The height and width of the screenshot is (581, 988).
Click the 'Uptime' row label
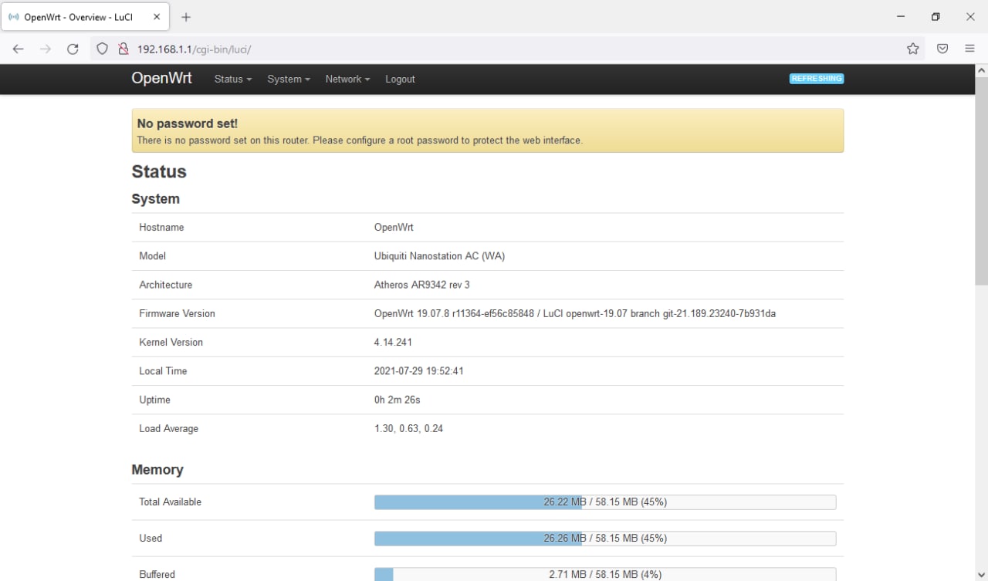tap(154, 400)
